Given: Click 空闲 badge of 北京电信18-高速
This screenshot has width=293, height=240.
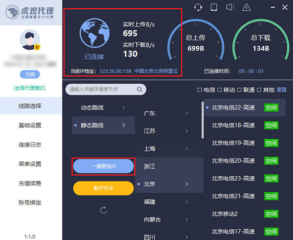Looking at the screenshot, I should [271, 125].
